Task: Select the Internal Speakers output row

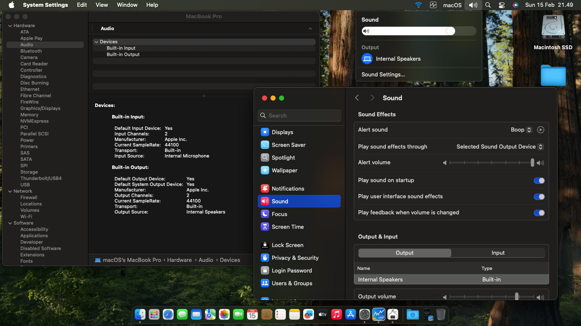Action: coord(451,279)
